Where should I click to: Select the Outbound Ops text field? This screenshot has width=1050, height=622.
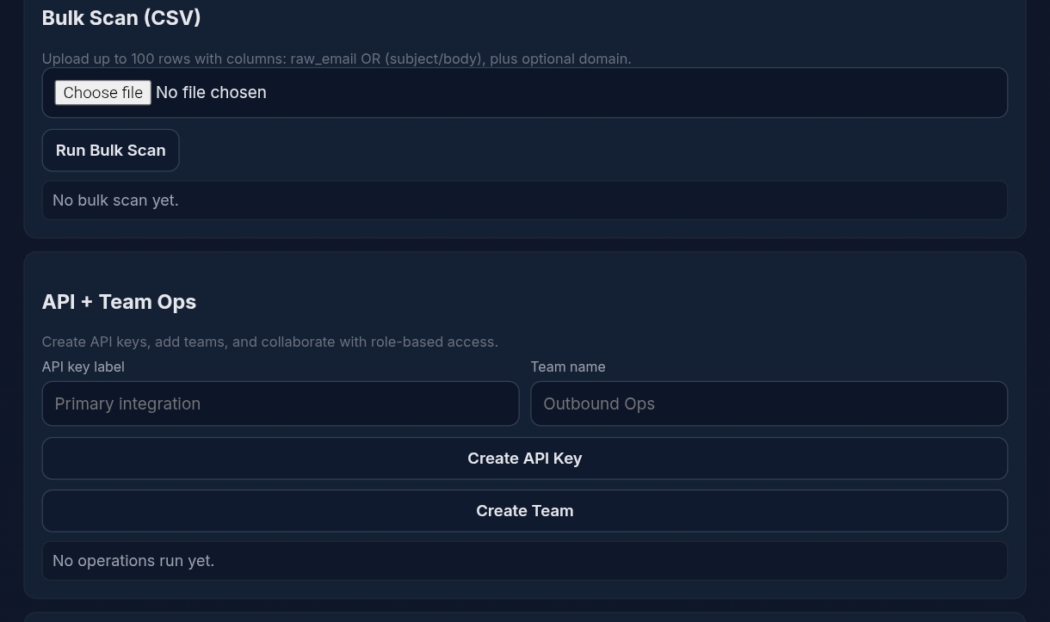[769, 403]
